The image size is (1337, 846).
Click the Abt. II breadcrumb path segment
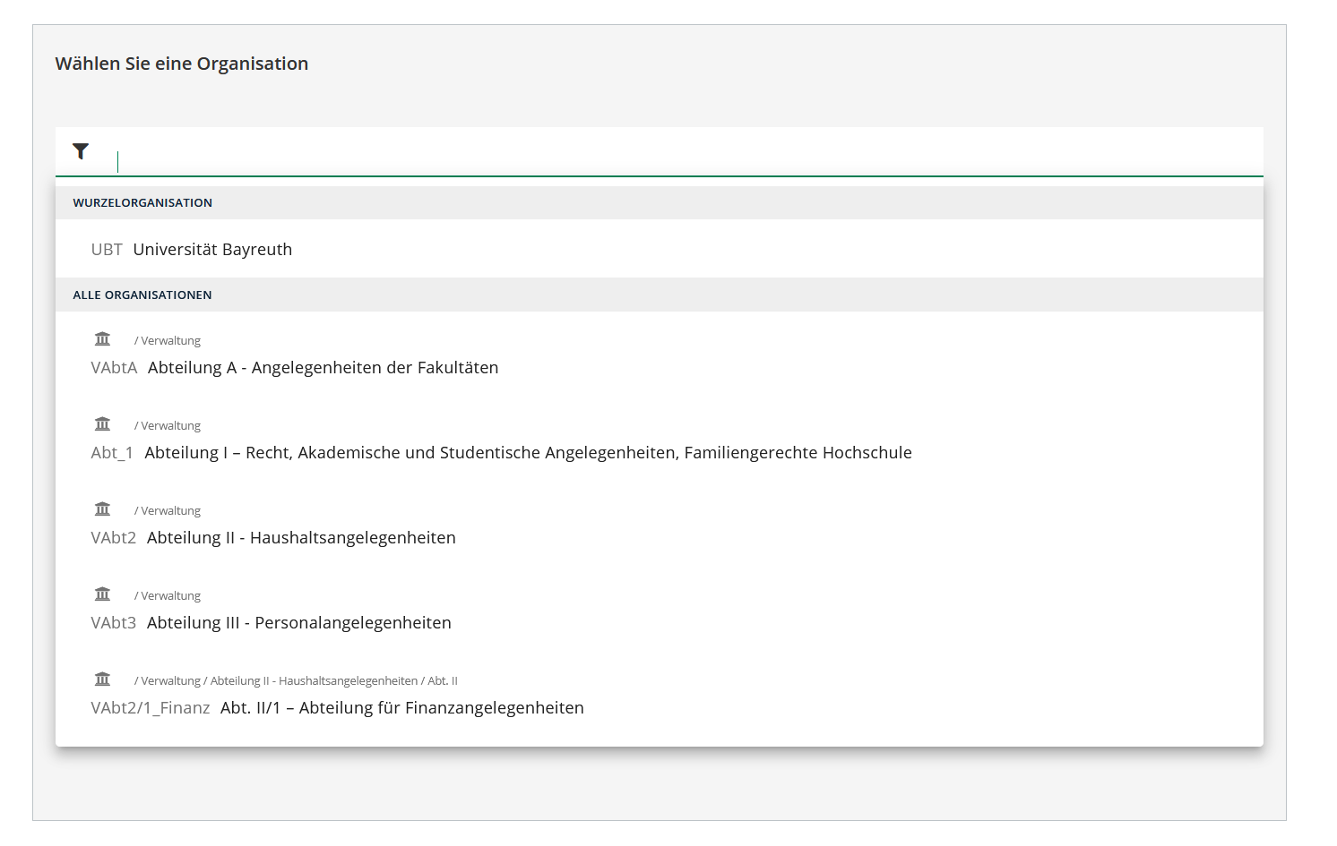(x=443, y=680)
